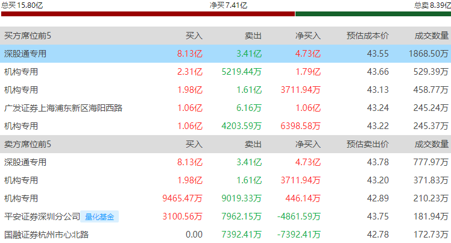451x243 pixels.
Task: Select the 国融证券杭州市心北路 seat name
Action: 46,235
